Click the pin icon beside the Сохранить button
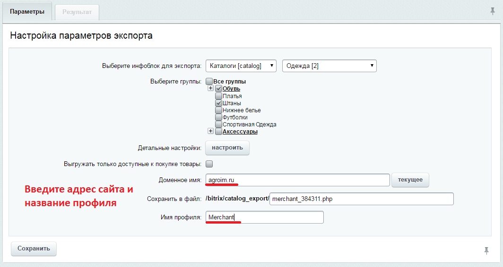503x267 pixels. coord(486,250)
